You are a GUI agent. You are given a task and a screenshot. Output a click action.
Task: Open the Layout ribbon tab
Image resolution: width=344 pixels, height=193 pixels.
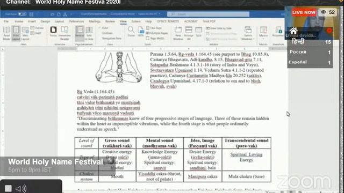59,21
